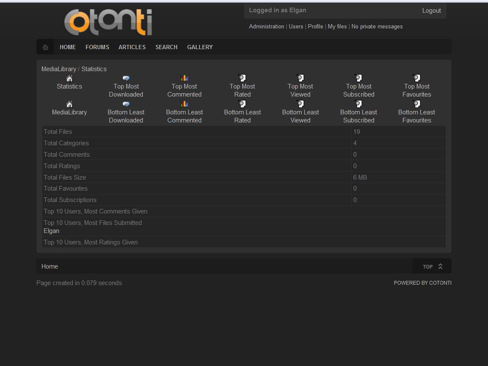Open the My files link
Screen dimensions: 488x366
[x=337, y=26]
